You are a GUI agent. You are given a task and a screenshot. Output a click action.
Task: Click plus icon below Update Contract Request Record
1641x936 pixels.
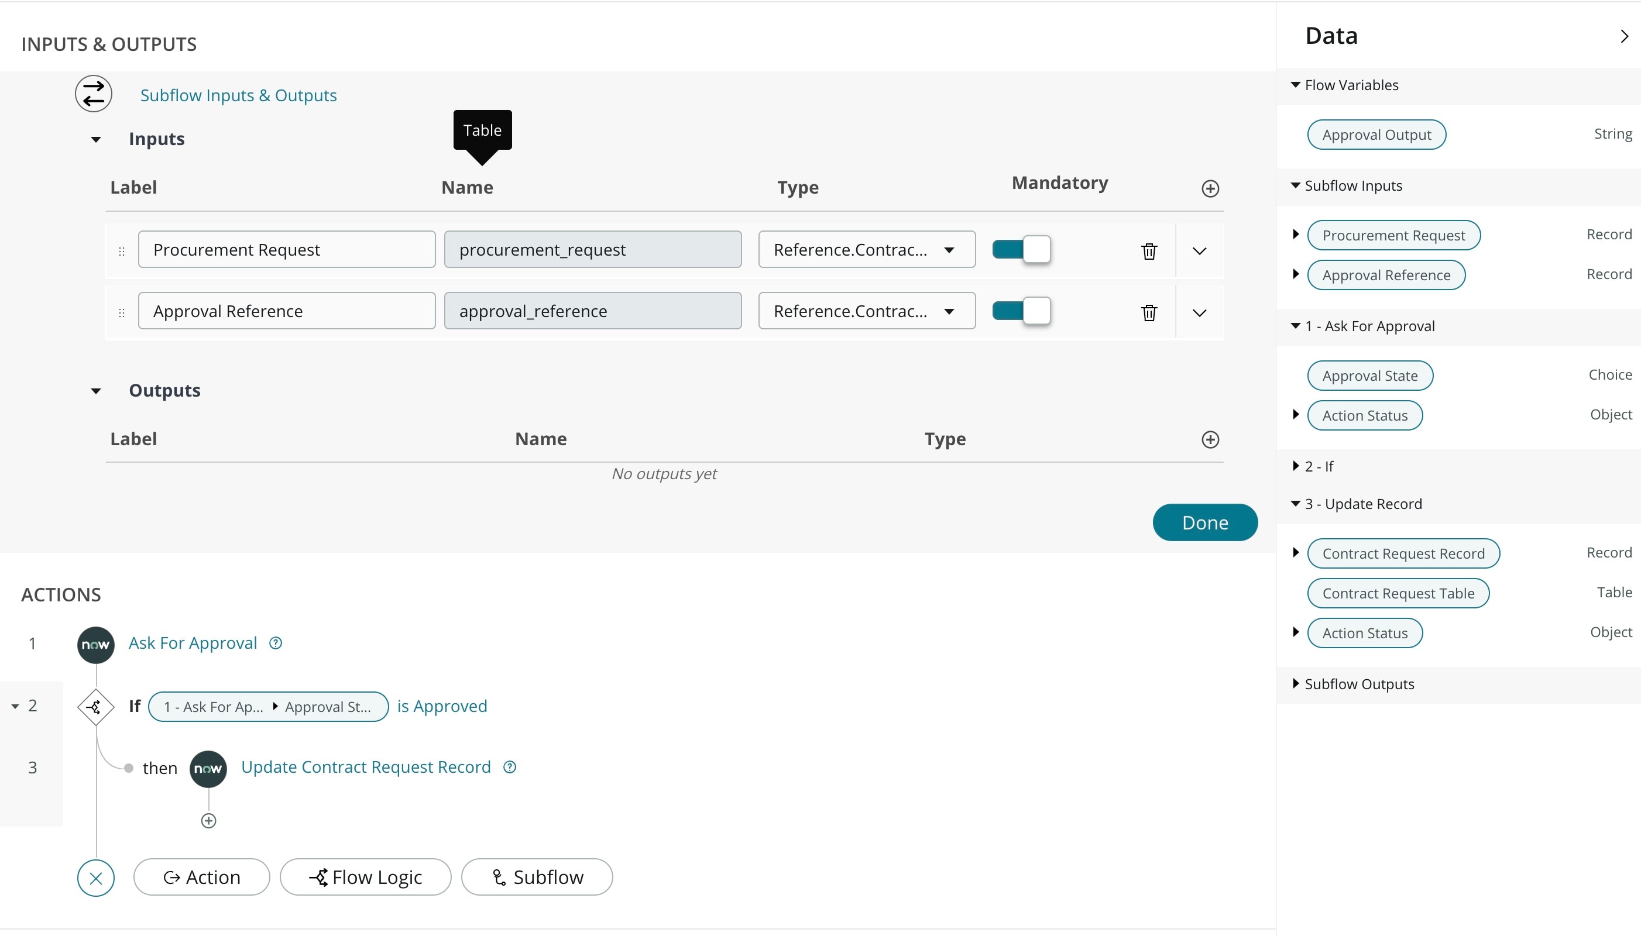208,821
